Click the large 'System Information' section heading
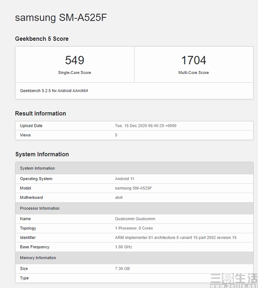This screenshot has height=288, width=258. [x=42, y=154]
